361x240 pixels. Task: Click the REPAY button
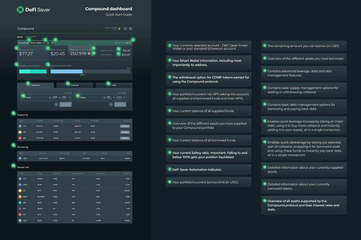tap(120, 104)
